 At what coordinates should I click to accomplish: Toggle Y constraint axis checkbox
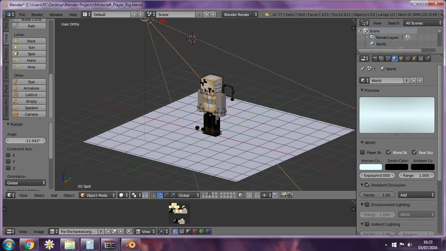coord(9,161)
